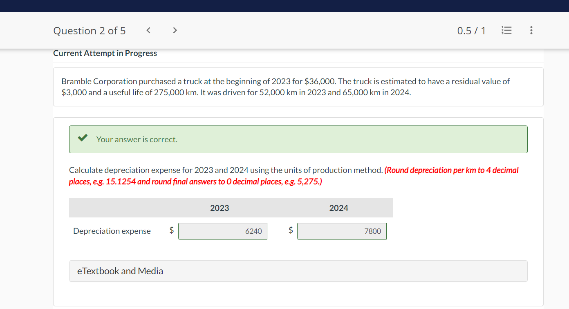569x309 pixels.
Task: Click the "Depreciation expense" row label
Action: pyautogui.click(x=112, y=231)
